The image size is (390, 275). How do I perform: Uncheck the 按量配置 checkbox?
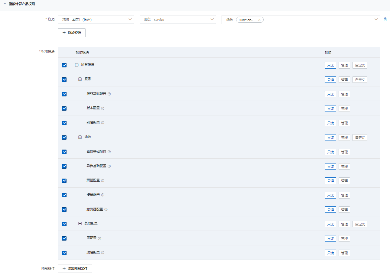(x=64, y=195)
